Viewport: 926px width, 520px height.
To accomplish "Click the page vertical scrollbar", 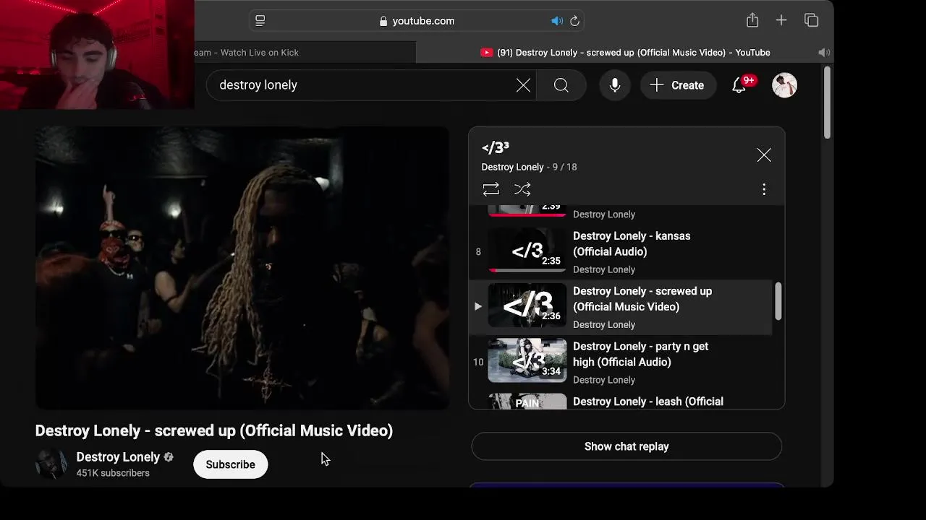I will 828,103.
